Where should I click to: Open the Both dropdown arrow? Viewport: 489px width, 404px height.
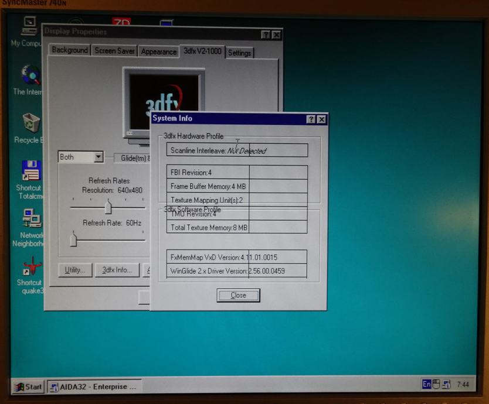[99, 157]
